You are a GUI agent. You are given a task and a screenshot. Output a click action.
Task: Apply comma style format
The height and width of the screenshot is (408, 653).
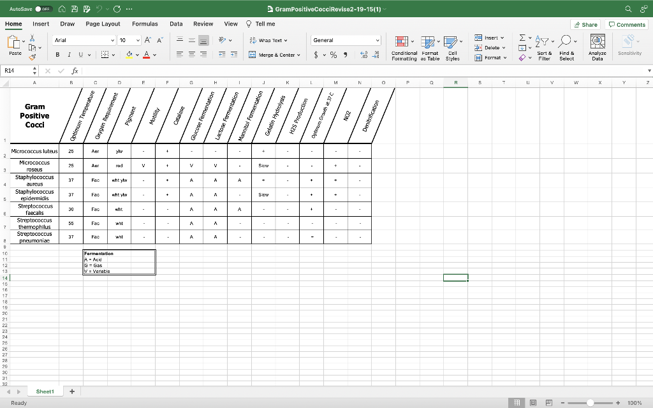point(345,55)
